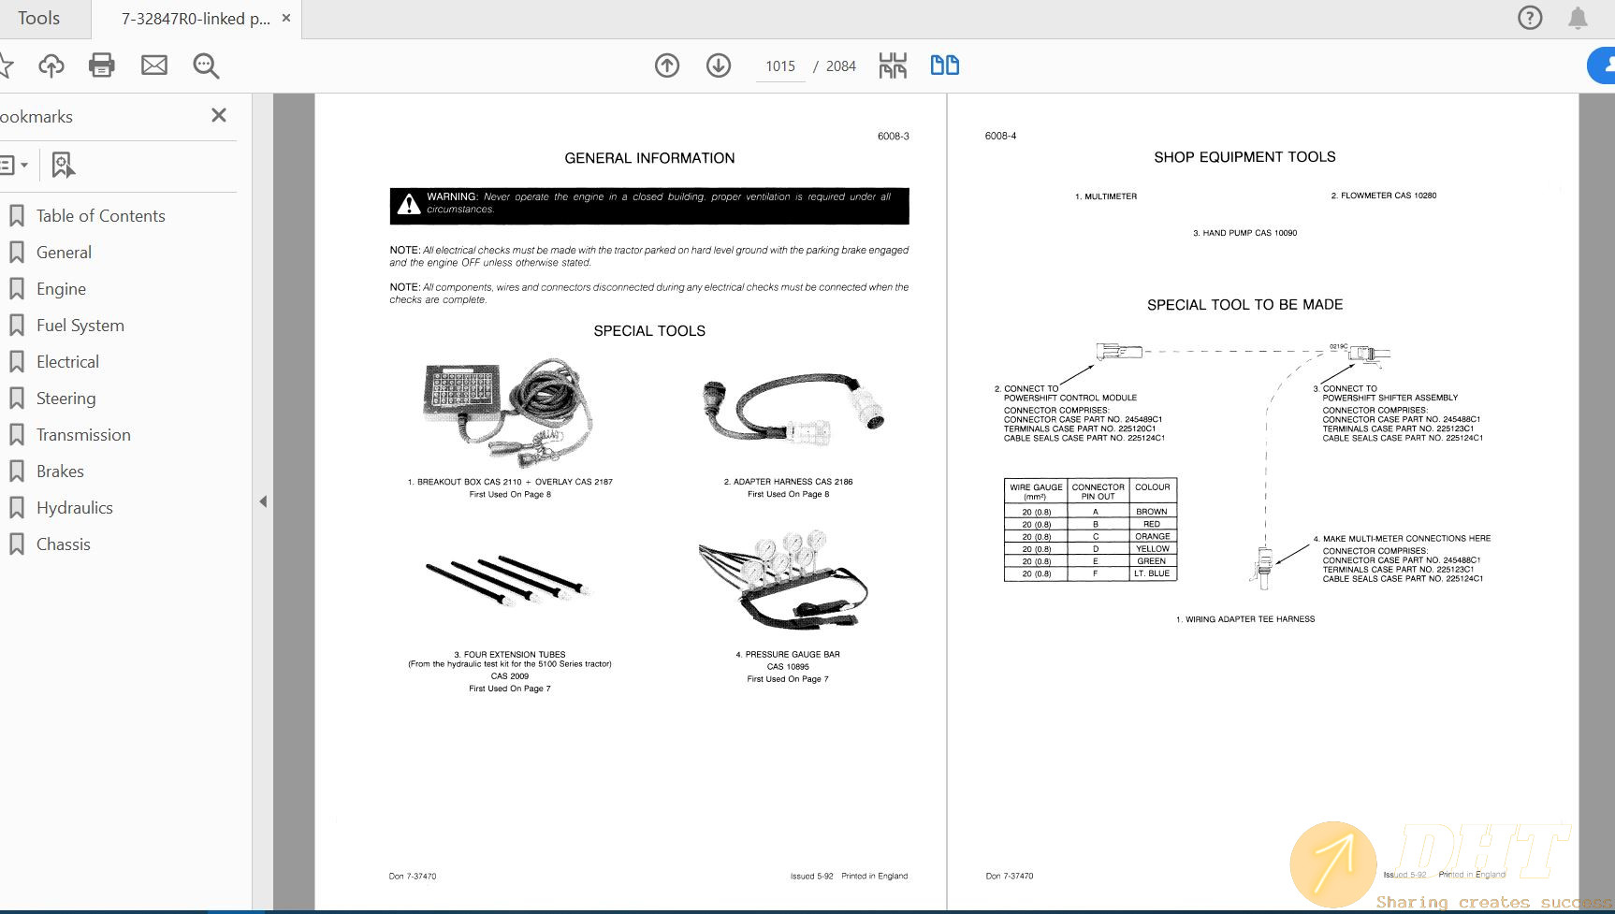
Task: Go to previous page arrow
Action: 667,65
